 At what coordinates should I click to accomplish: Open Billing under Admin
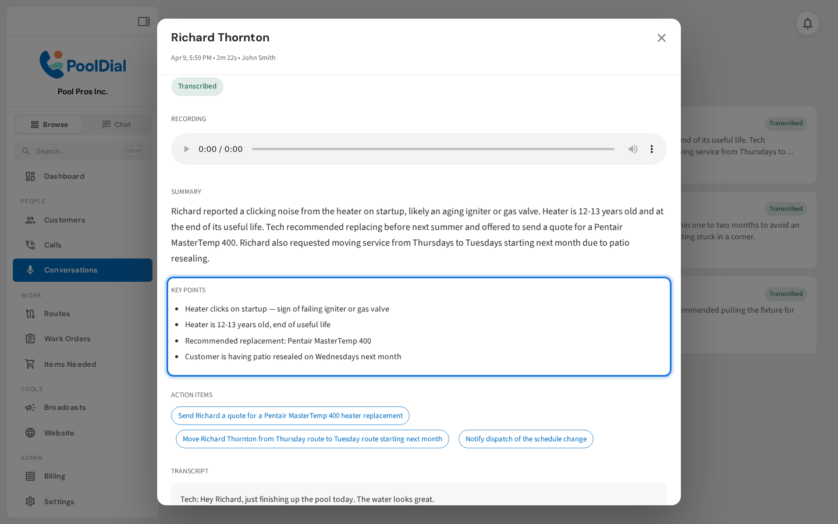[54, 476]
